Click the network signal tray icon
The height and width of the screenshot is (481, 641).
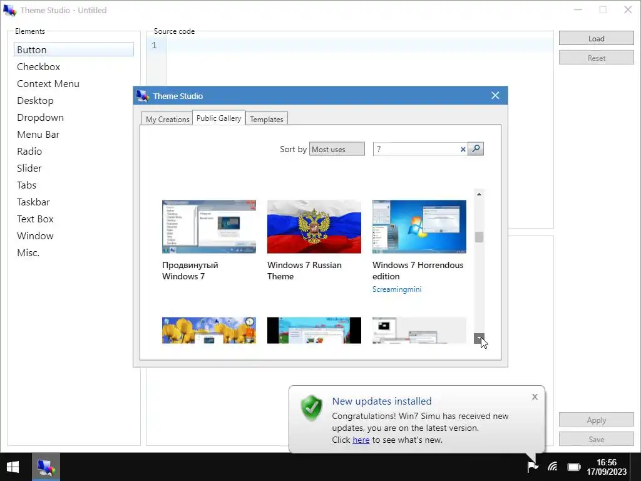[x=552, y=467]
